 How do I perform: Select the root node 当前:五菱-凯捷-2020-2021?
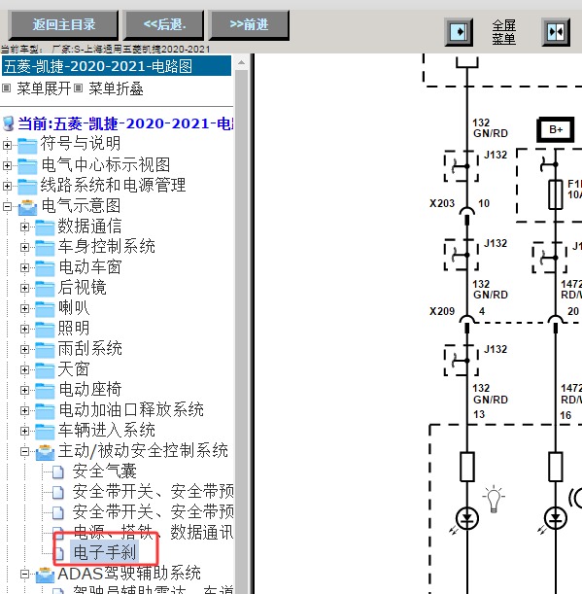pos(125,123)
